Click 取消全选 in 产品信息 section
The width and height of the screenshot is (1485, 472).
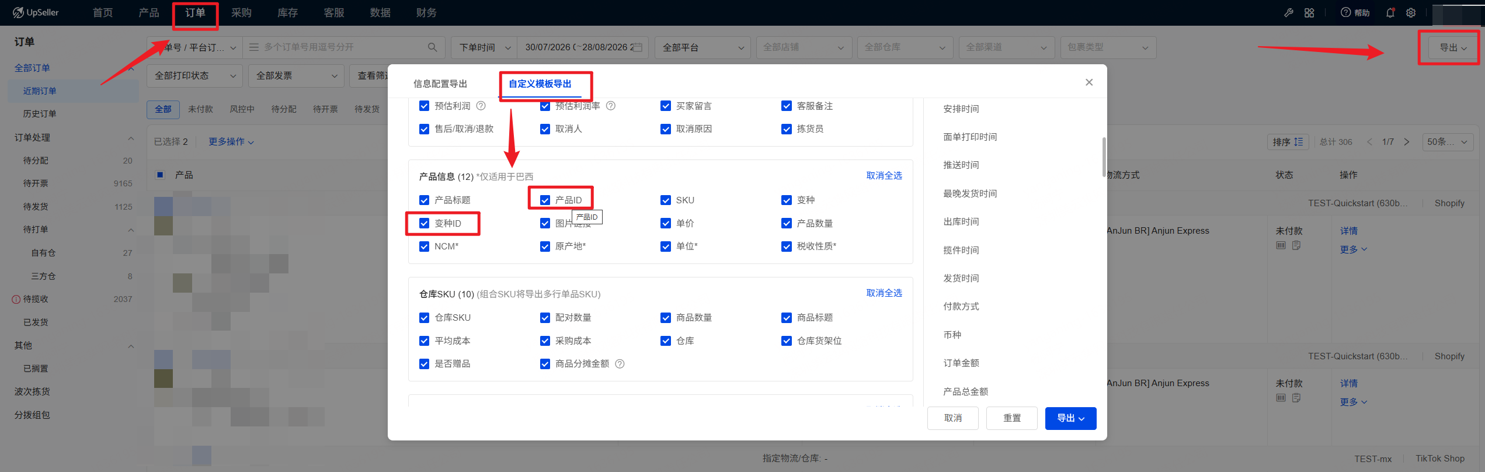click(x=884, y=176)
